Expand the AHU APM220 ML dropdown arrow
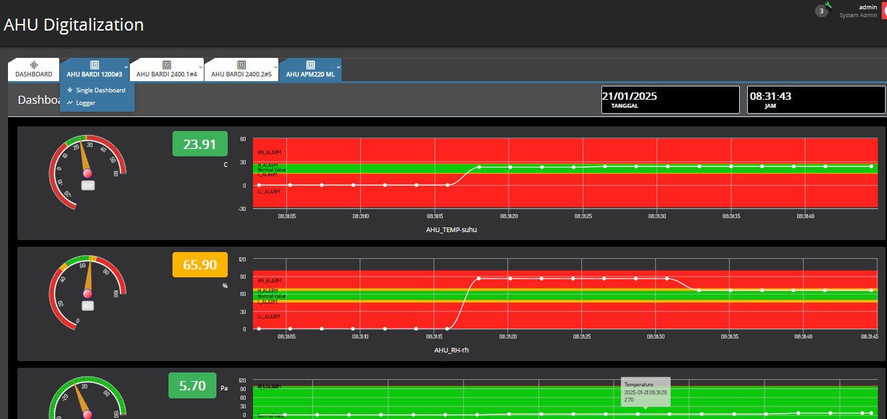This screenshot has height=419, width=887. [338, 67]
